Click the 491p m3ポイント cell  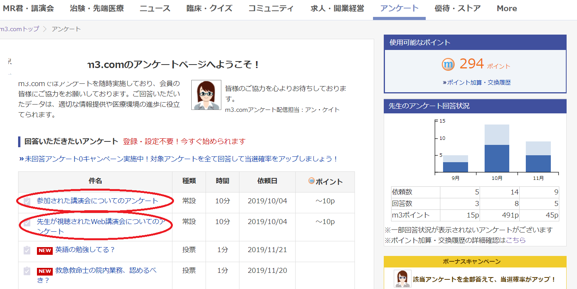coord(500,216)
